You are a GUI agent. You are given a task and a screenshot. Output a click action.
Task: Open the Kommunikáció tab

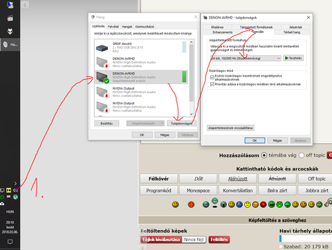[x=145, y=26]
